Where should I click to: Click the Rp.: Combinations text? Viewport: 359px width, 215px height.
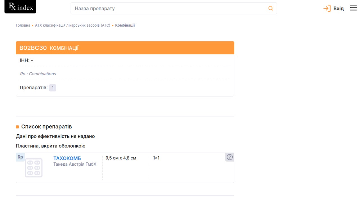(x=38, y=74)
